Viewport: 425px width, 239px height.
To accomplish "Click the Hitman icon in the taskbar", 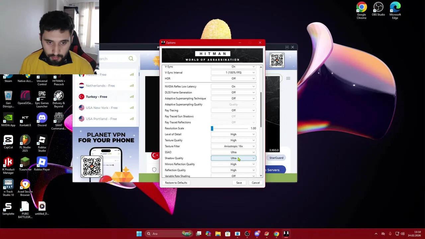I will point(286,234).
